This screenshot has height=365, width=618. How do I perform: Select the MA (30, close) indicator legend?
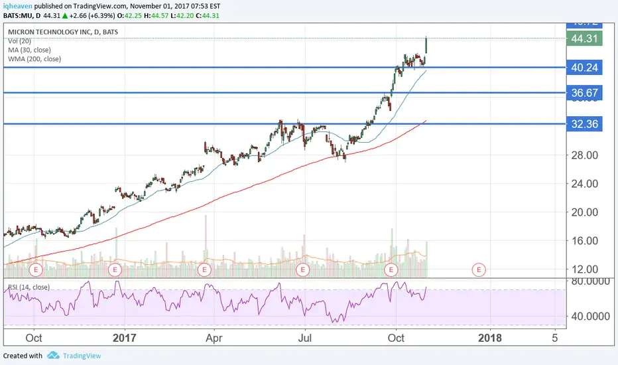30,50
